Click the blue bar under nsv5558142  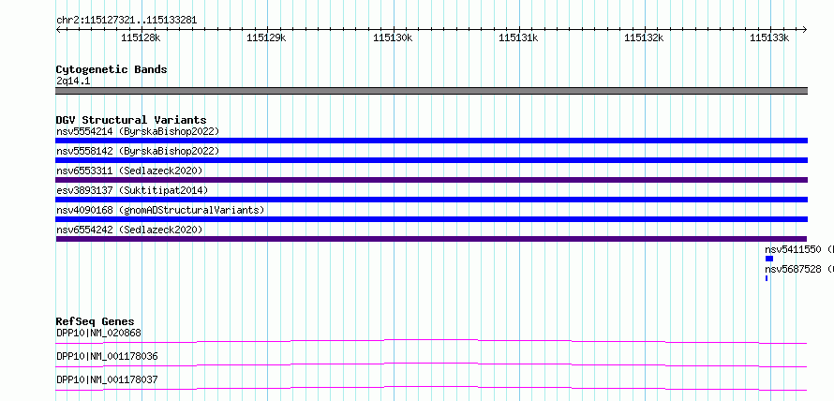(431, 160)
